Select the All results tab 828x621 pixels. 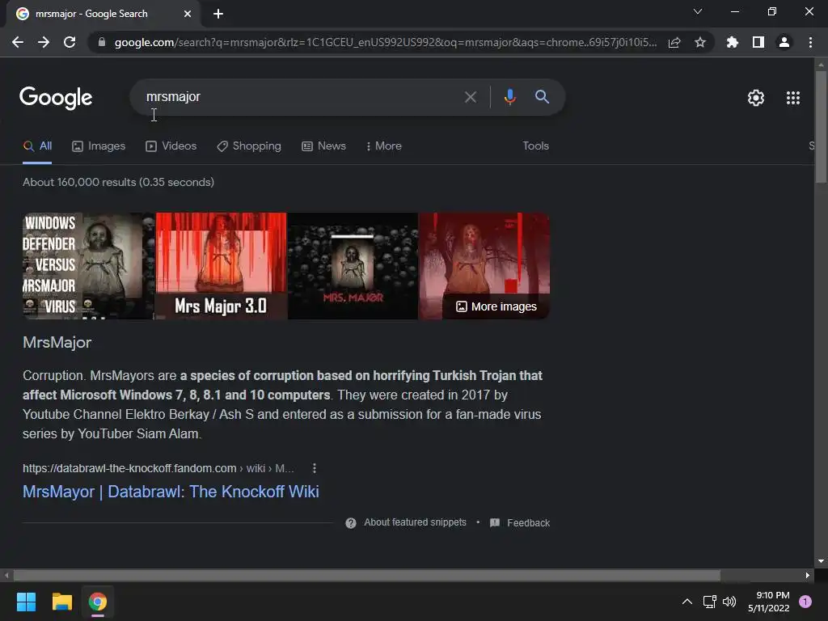pos(37,146)
